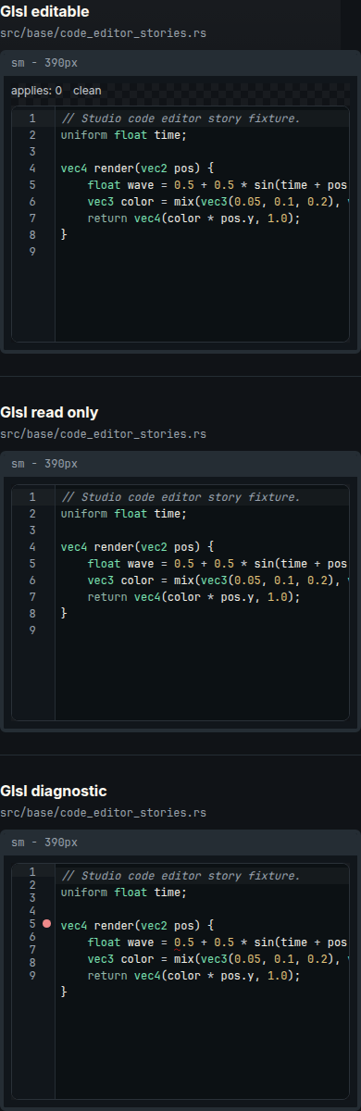The image size is (361, 1111).
Task: Click the comment line in read only editor
Action: [x=180, y=497]
